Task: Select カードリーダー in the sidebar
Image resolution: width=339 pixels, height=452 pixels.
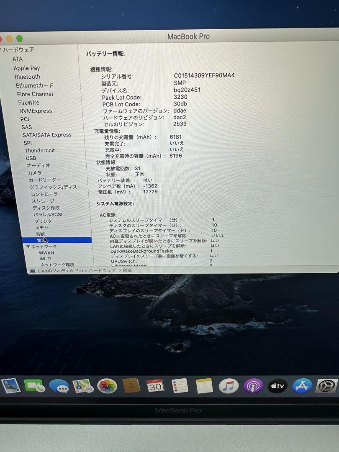Action: pos(45,180)
